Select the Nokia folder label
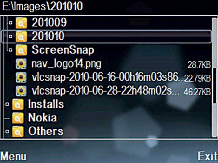 [x=43, y=118]
